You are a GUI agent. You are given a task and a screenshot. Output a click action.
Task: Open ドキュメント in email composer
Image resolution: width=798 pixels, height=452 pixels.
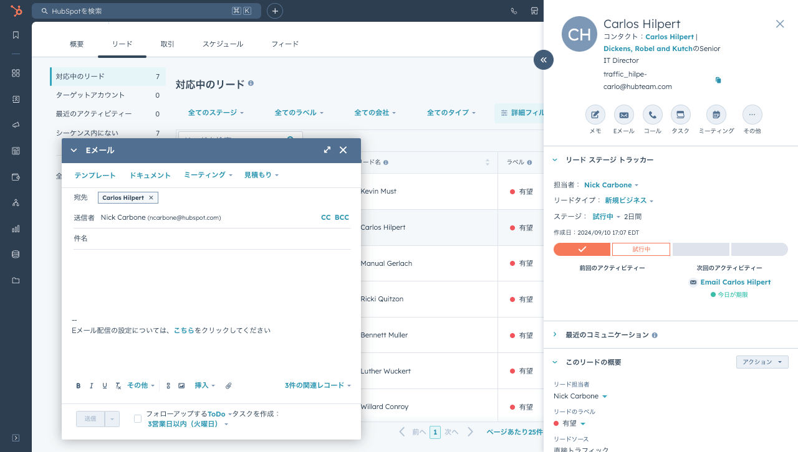(x=150, y=176)
